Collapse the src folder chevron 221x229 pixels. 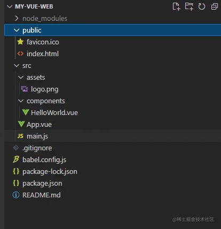[17, 66]
